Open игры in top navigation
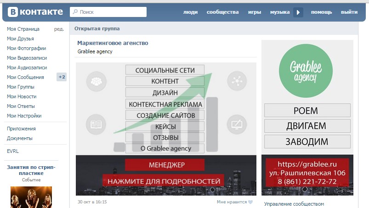This screenshot has height=208, width=369. (x=255, y=12)
